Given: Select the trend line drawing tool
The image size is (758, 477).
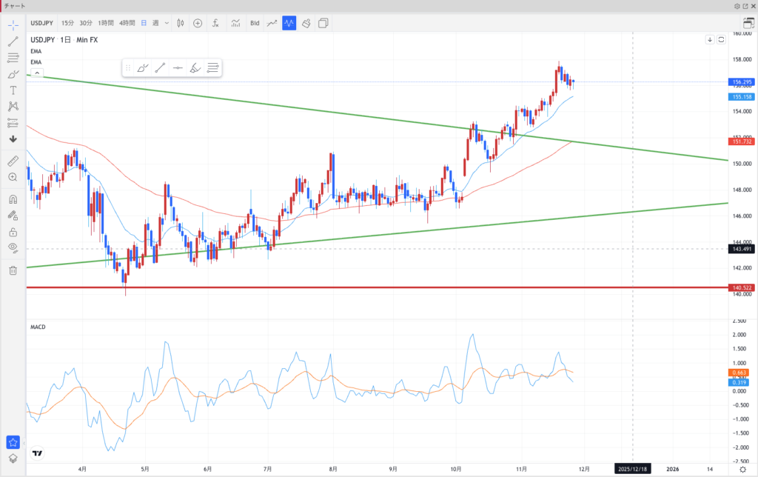Looking at the screenshot, I should point(13,41).
